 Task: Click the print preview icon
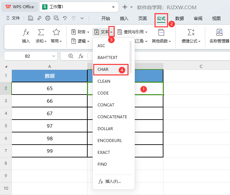point(56,18)
